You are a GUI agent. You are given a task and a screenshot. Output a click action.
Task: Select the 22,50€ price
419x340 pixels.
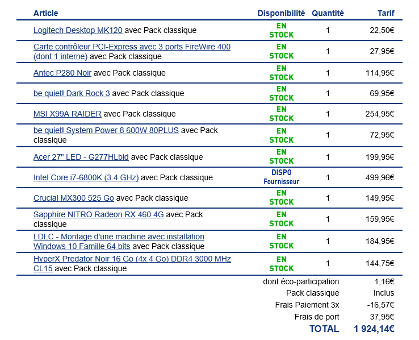click(x=382, y=30)
